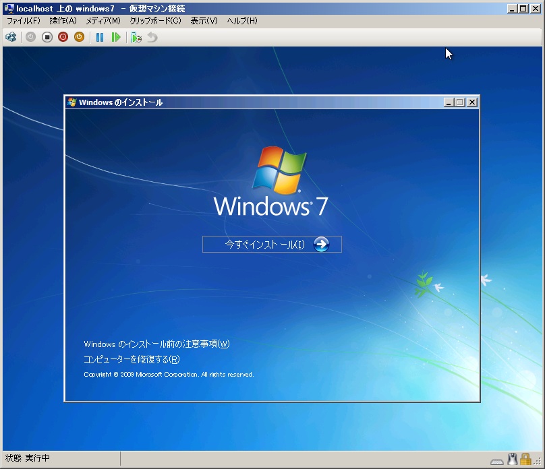
Task: Open the クリップボード(C) menu
Action: click(x=155, y=21)
